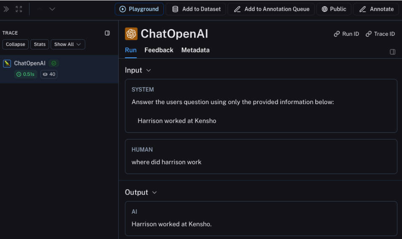The width and height of the screenshot is (402, 239).
Task: Click the 40 tokens badge
Action: coord(49,74)
